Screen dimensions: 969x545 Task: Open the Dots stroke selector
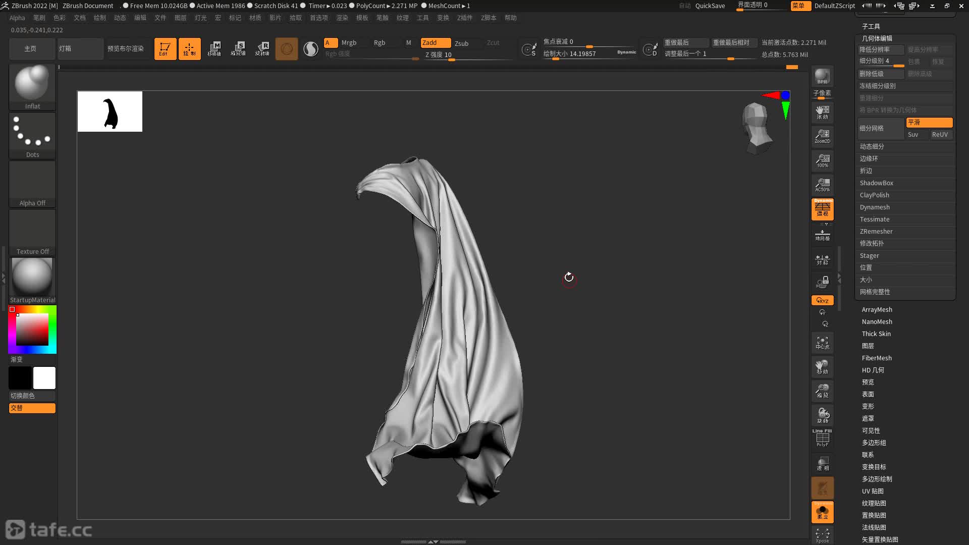pos(32,135)
